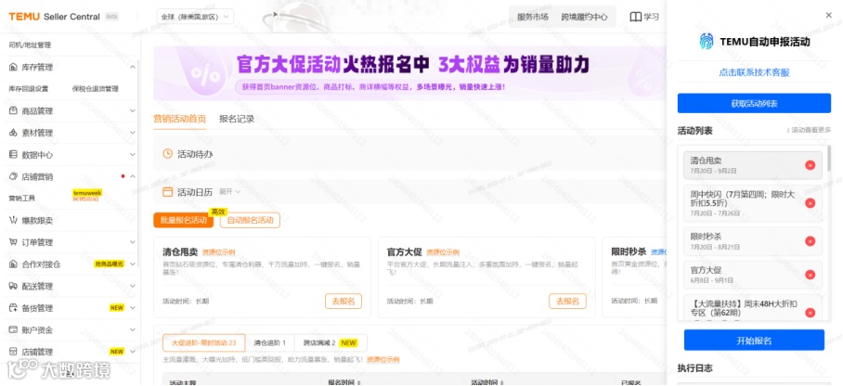Screen dimensions: 843x386
Task: Click the 获取活动列表 button
Action: click(754, 103)
